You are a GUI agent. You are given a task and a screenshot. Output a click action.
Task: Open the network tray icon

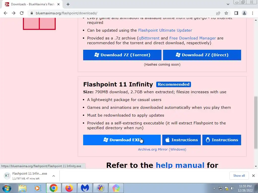(220, 188)
